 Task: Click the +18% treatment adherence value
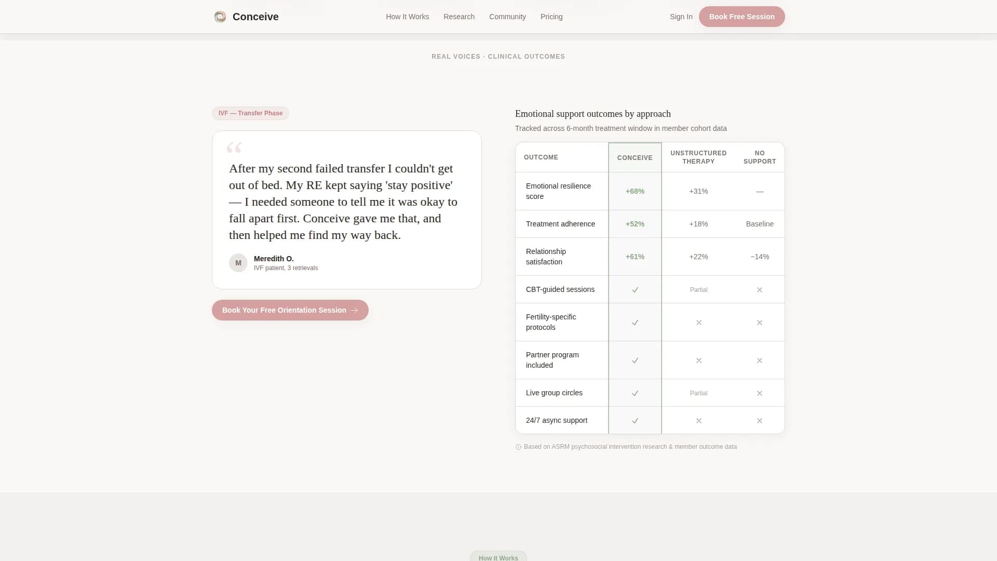[x=698, y=224]
